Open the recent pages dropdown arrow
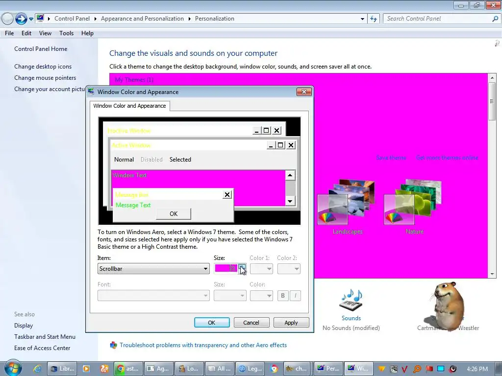Image resolution: width=502 pixels, height=376 pixels. (31, 19)
